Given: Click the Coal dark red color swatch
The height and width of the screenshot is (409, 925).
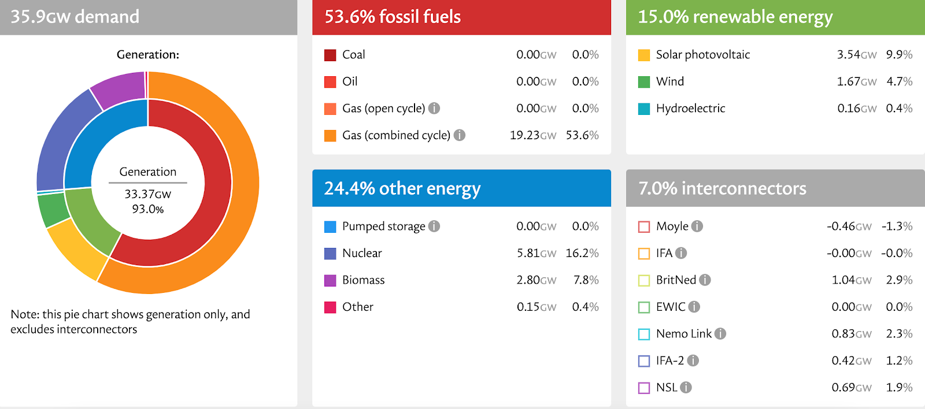Looking at the screenshot, I should pyautogui.click(x=330, y=55).
